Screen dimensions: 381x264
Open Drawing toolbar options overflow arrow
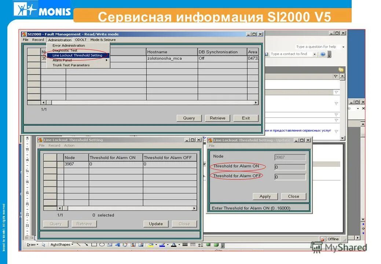(223, 245)
